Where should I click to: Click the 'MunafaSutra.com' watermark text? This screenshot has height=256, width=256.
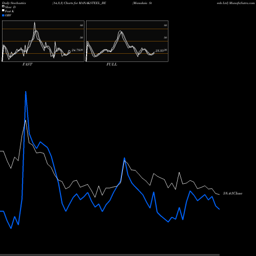242,3
